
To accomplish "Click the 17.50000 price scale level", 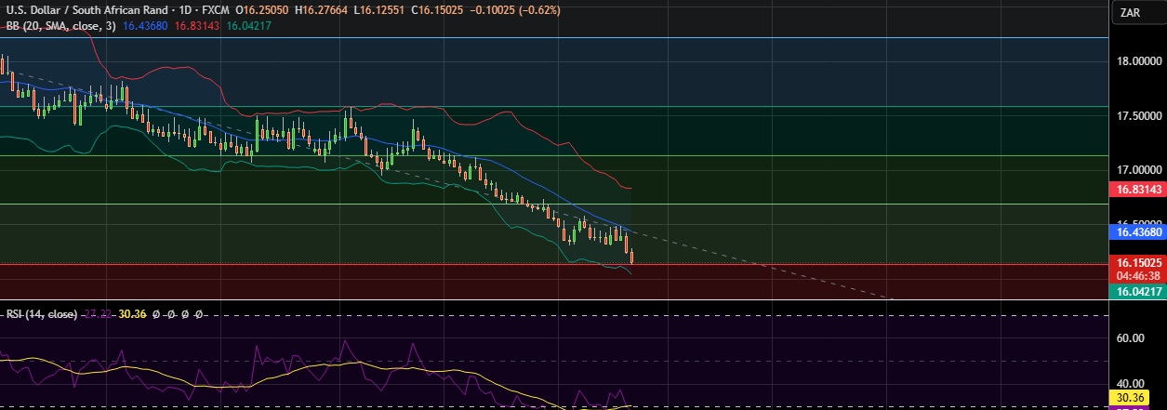I will click(x=1137, y=116).
